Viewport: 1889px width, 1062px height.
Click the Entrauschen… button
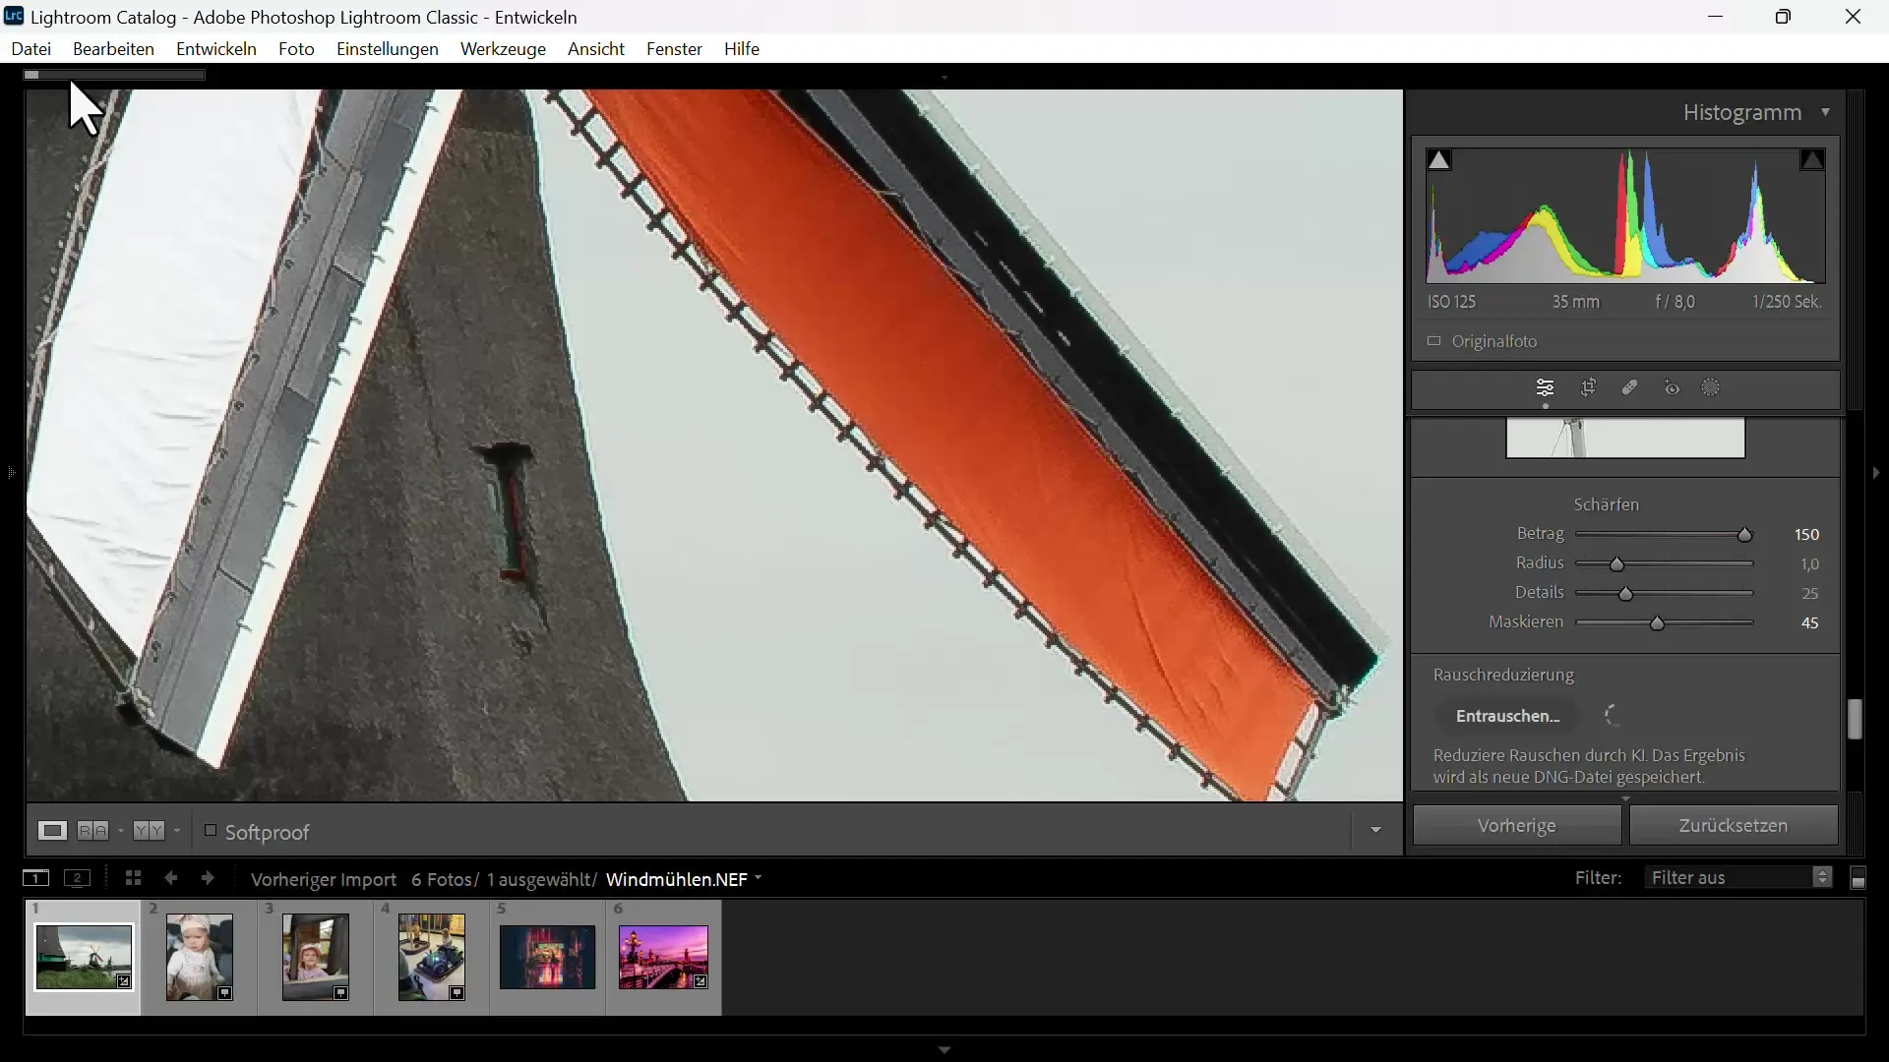tap(1508, 716)
